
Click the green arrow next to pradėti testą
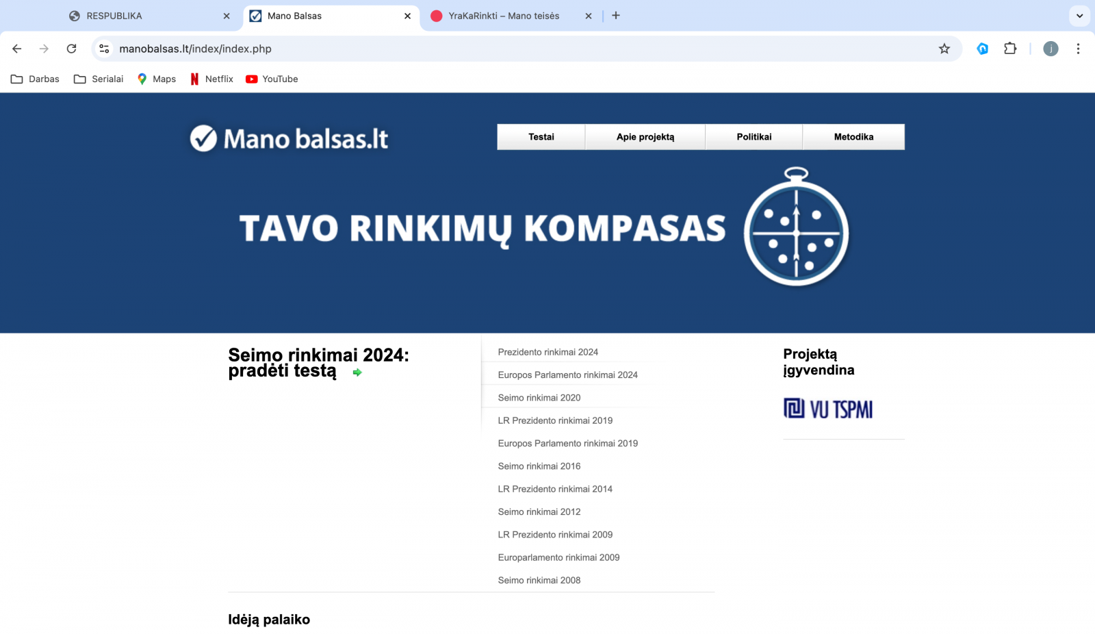(357, 372)
